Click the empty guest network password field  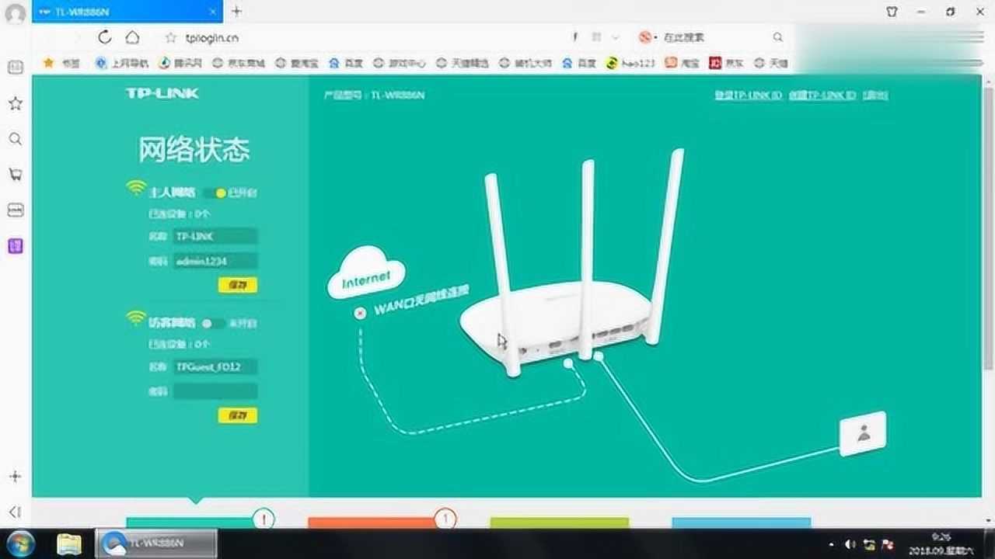[215, 391]
